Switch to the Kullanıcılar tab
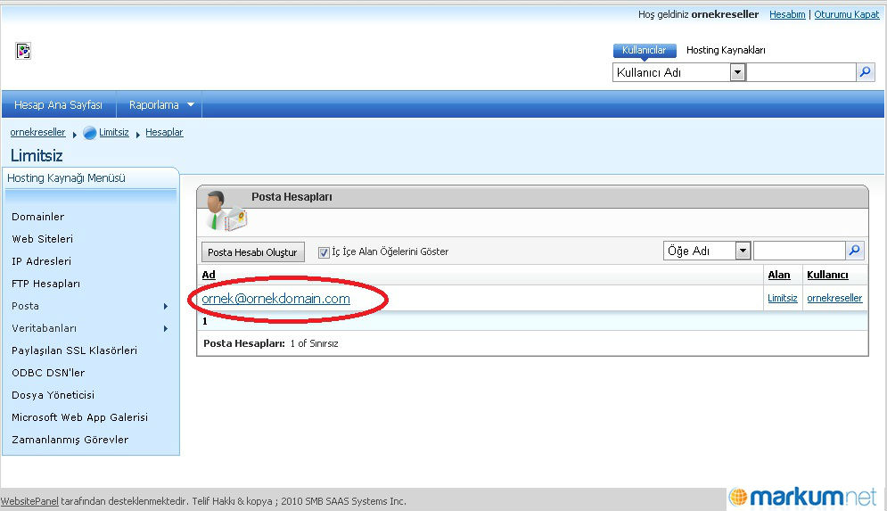 [x=645, y=50]
